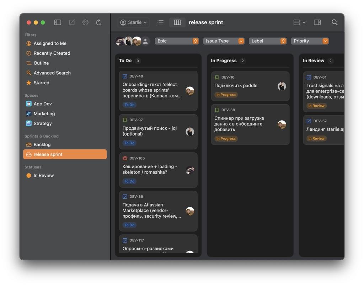
Task: Open the Epic filter dropdown
Action: pyautogui.click(x=177, y=41)
